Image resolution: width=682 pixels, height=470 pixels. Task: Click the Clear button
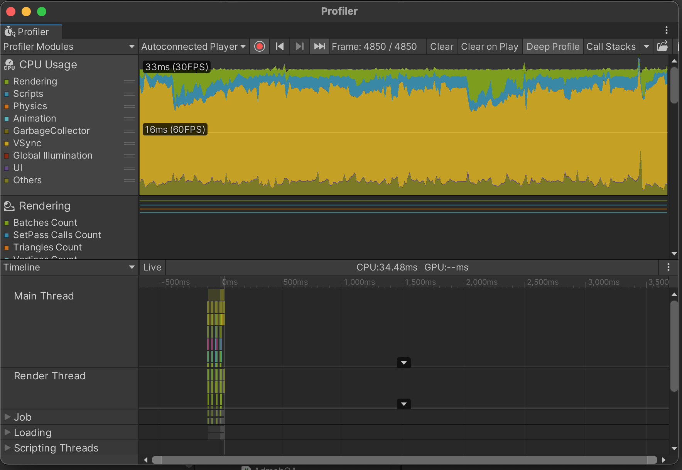pyautogui.click(x=441, y=47)
